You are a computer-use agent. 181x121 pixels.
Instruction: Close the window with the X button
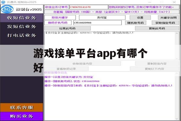tap(174, 2)
